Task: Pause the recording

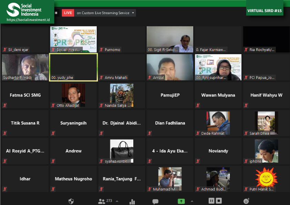Action: point(211,201)
